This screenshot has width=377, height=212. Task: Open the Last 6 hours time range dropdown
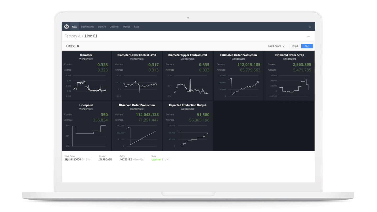(x=276, y=46)
